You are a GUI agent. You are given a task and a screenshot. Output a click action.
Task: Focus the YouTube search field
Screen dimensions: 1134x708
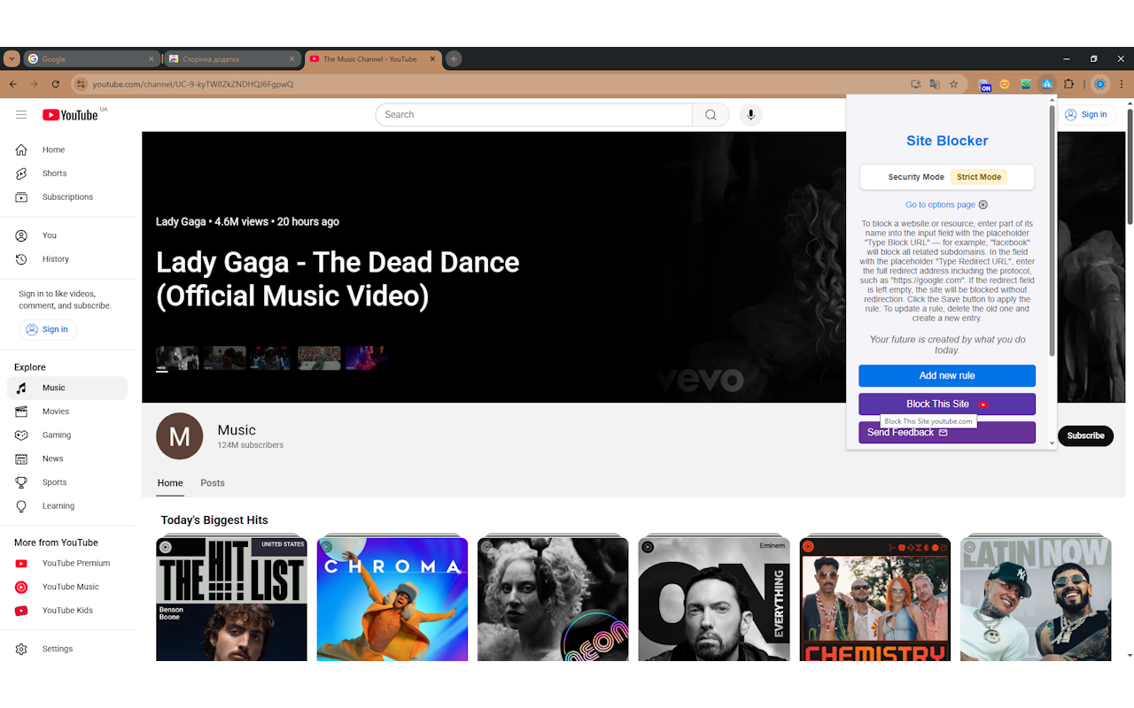(x=533, y=115)
